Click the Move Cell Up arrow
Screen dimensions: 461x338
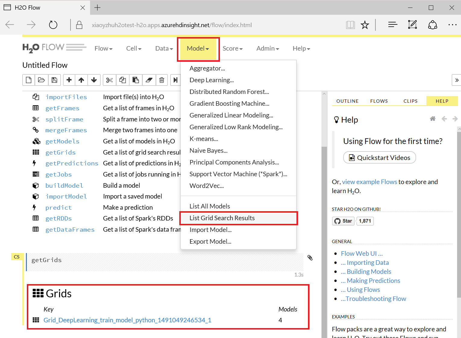pos(81,80)
